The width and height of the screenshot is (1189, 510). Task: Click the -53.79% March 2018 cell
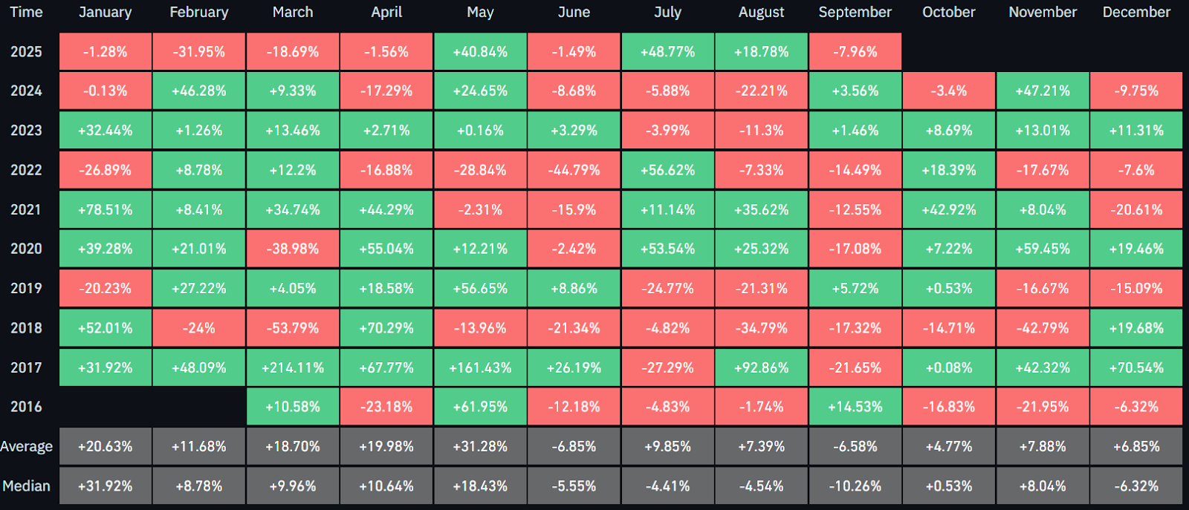[x=293, y=328]
